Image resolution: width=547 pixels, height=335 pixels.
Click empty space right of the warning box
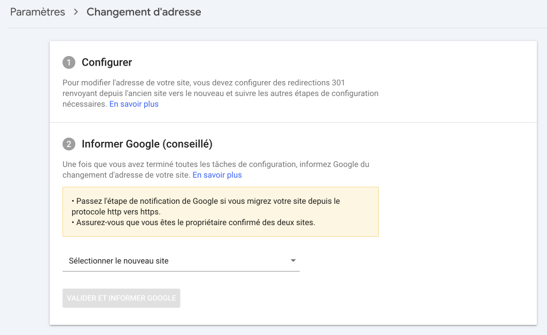point(454,212)
